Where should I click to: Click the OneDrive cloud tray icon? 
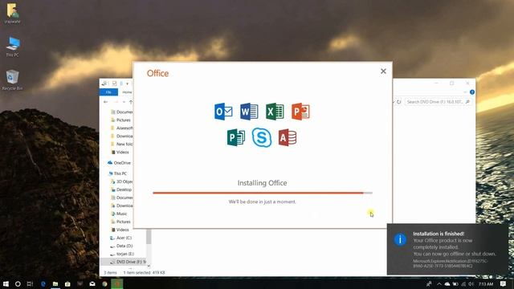[447, 283]
